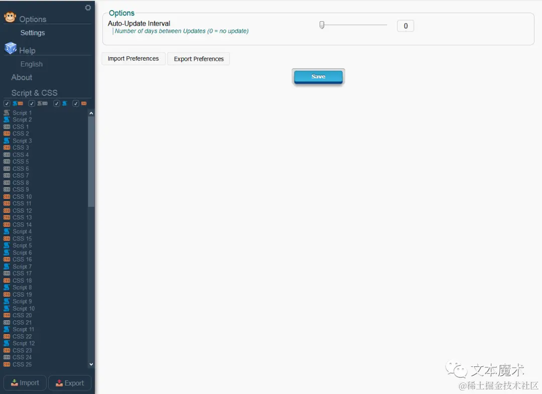The width and height of the screenshot is (542, 394).
Task: Toggle the scripts-only filter checkbox
Action: [x=57, y=103]
